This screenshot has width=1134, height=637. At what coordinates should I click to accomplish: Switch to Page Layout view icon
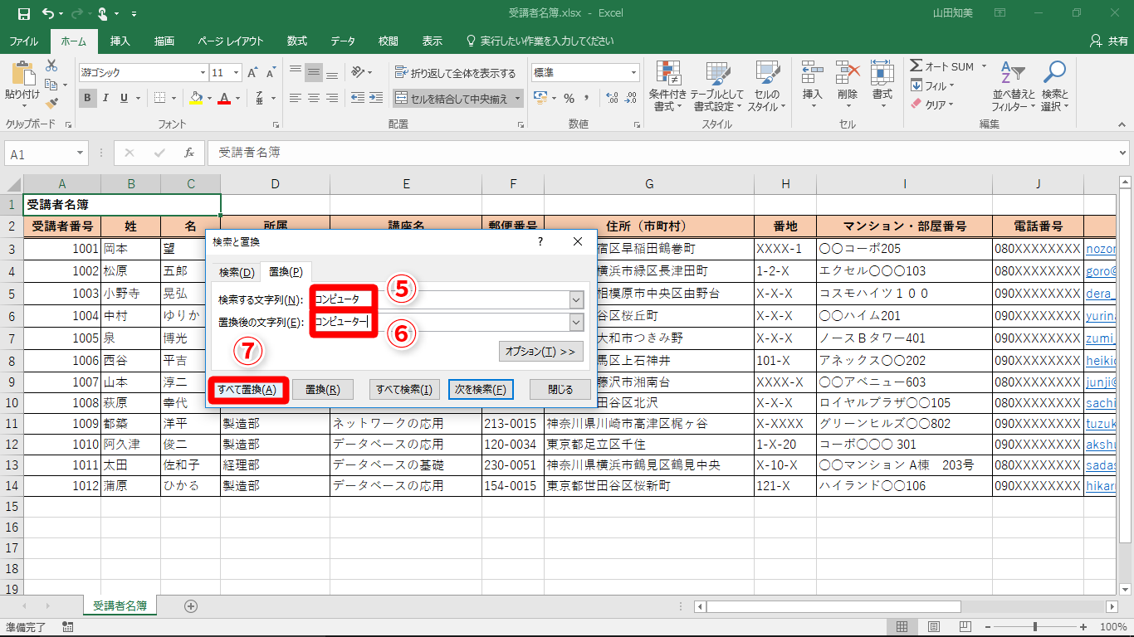934,627
